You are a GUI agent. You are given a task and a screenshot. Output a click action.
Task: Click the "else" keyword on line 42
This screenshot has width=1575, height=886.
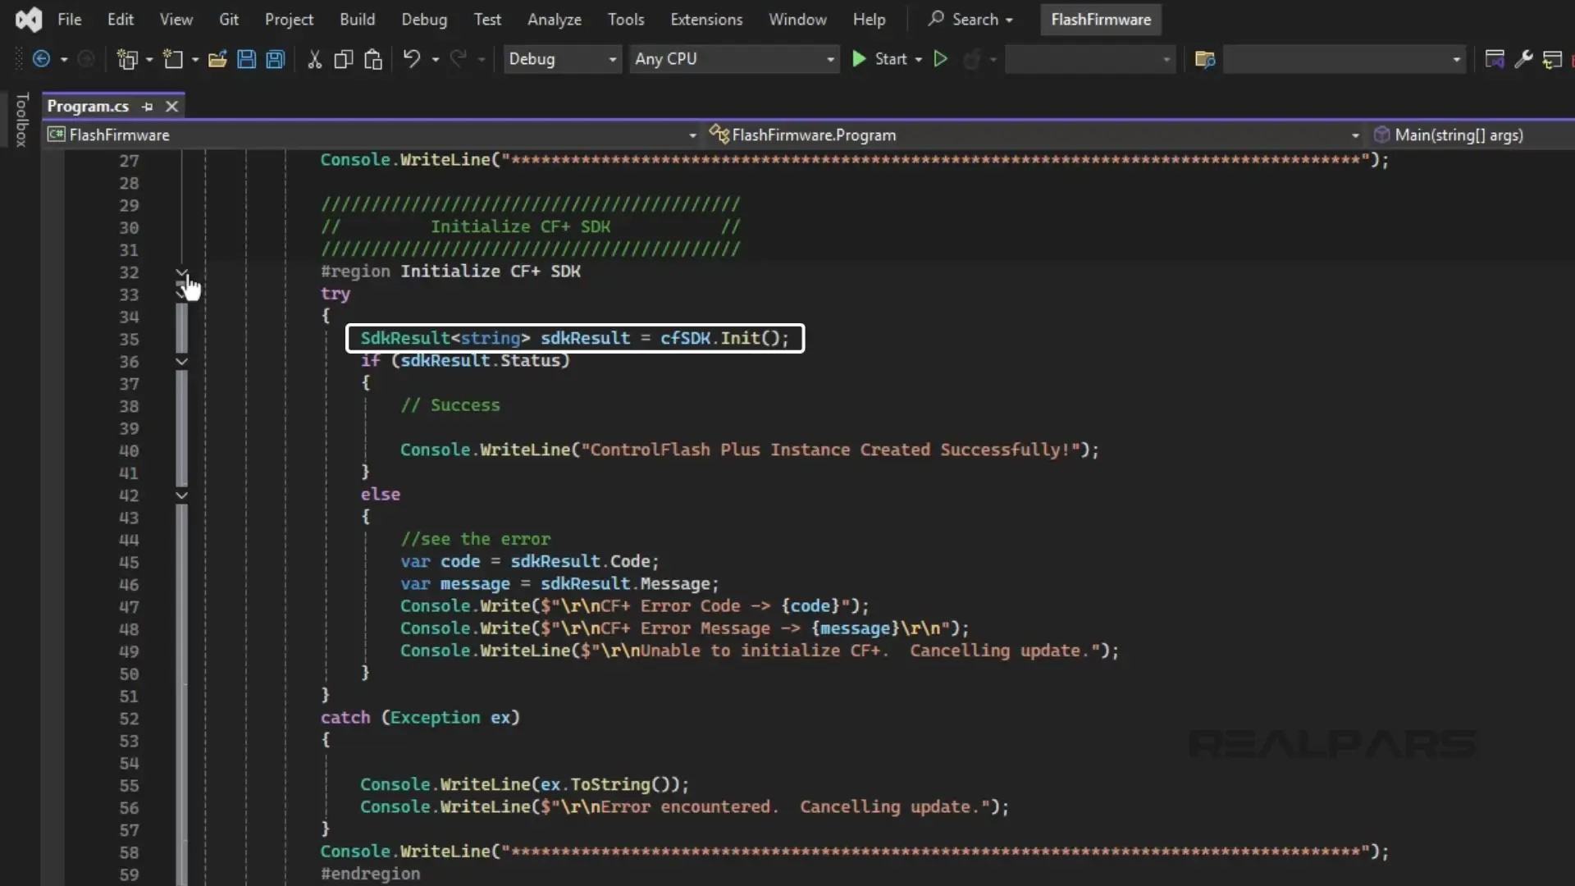[381, 494]
